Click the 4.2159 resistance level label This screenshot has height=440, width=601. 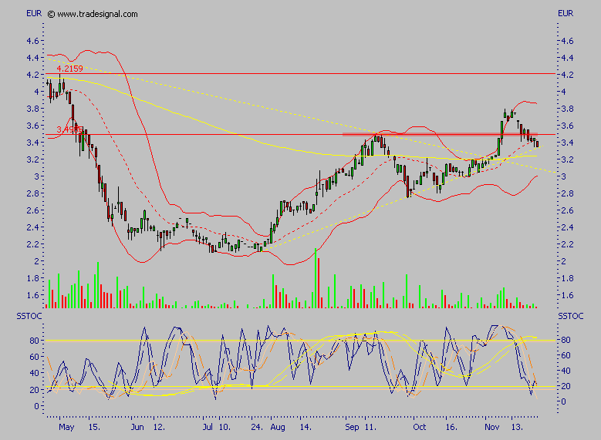(x=69, y=69)
